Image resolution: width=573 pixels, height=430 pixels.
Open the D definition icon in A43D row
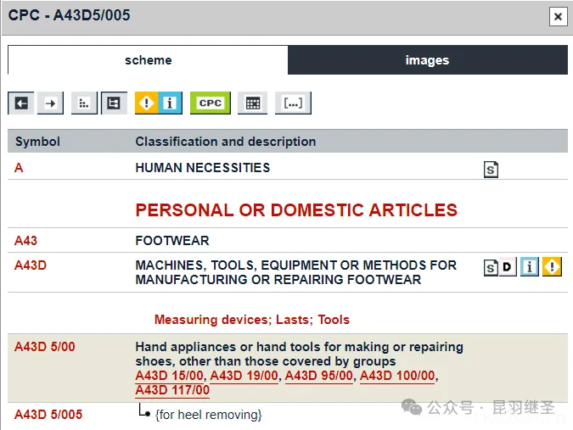tap(507, 268)
